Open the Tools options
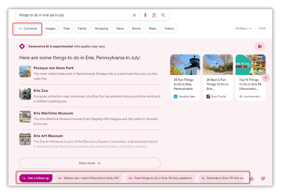This screenshot has height=195, width=282. point(262,28)
